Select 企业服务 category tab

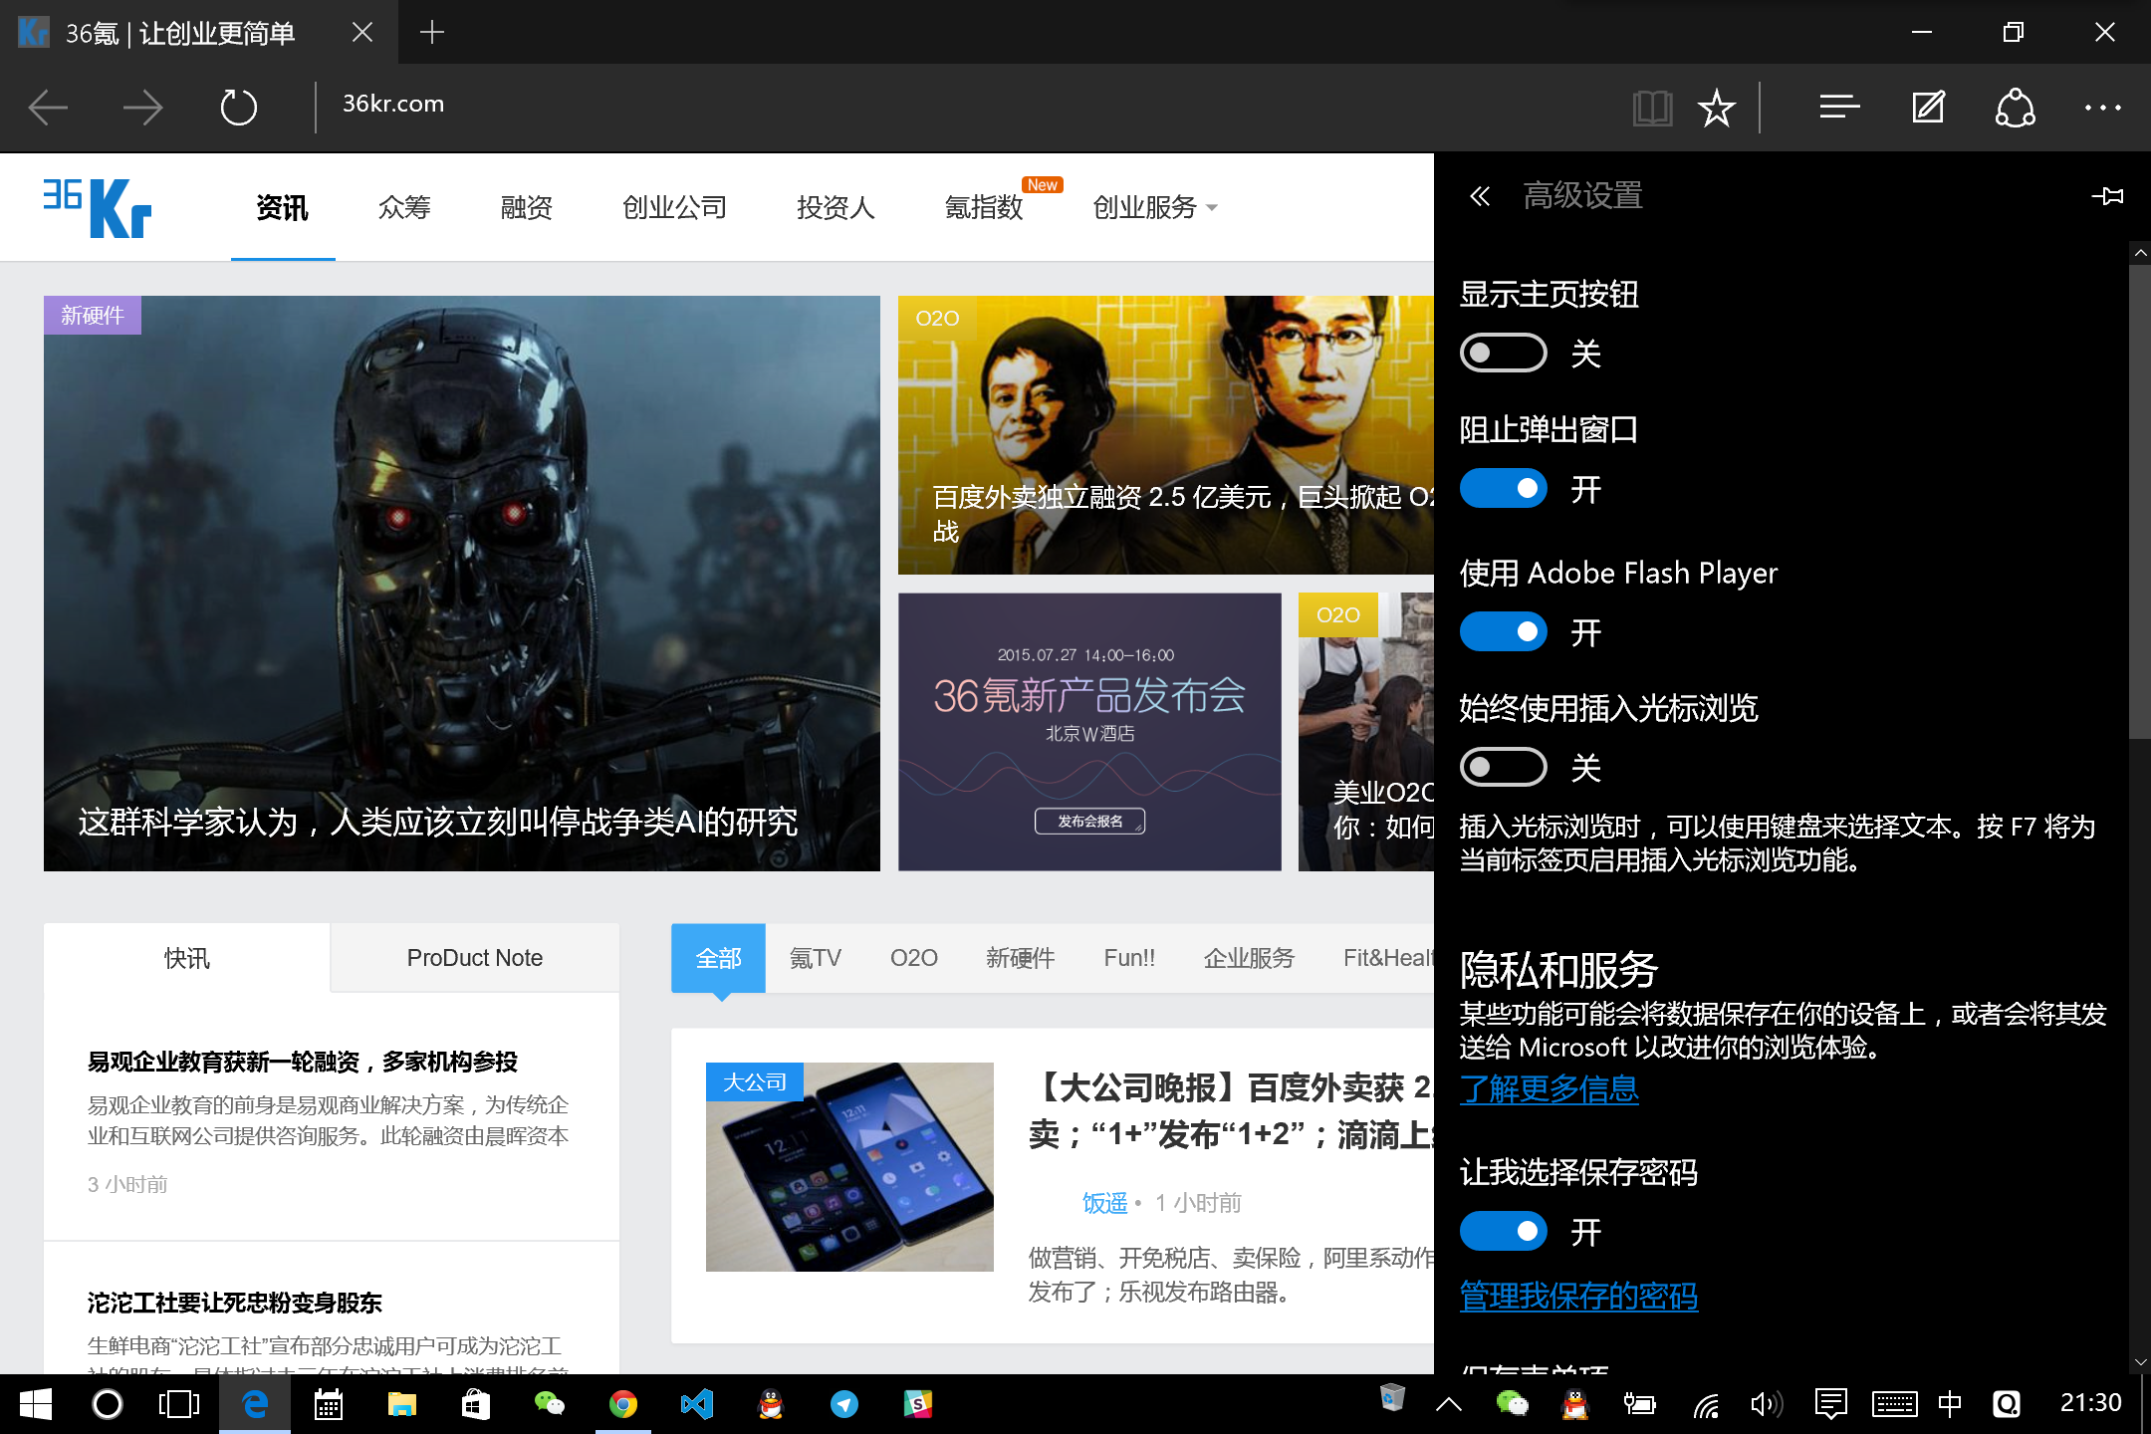1249,958
